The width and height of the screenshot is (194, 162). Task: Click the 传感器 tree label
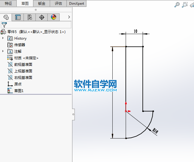click(20, 45)
